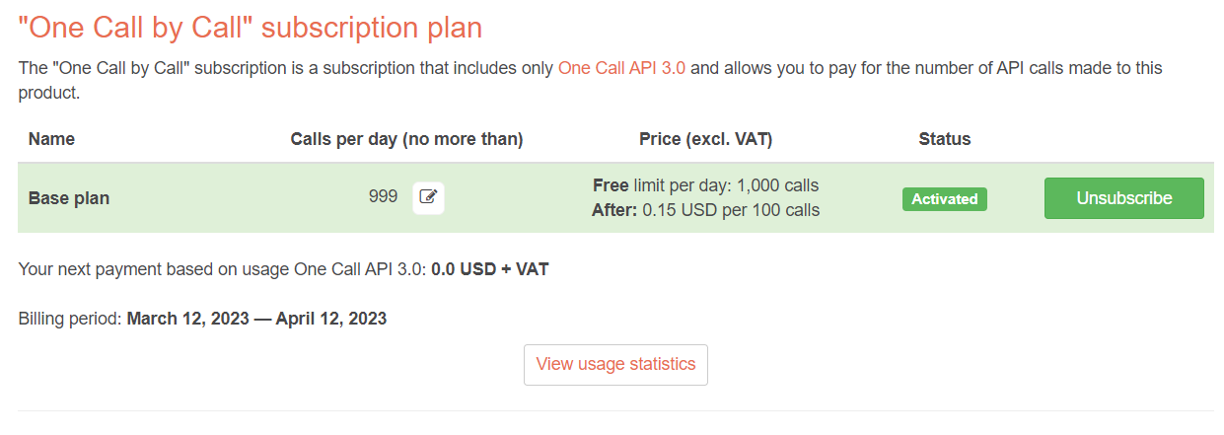
Task: Click the March 12, 2023 billing dates
Action: click(x=256, y=319)
